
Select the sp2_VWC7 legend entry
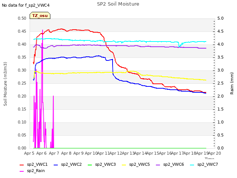point(204,164)
